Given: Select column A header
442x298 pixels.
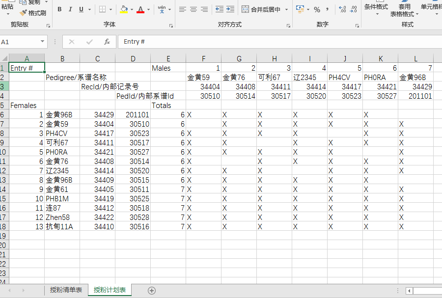Looking at the screenshot, I should point(27,58).
